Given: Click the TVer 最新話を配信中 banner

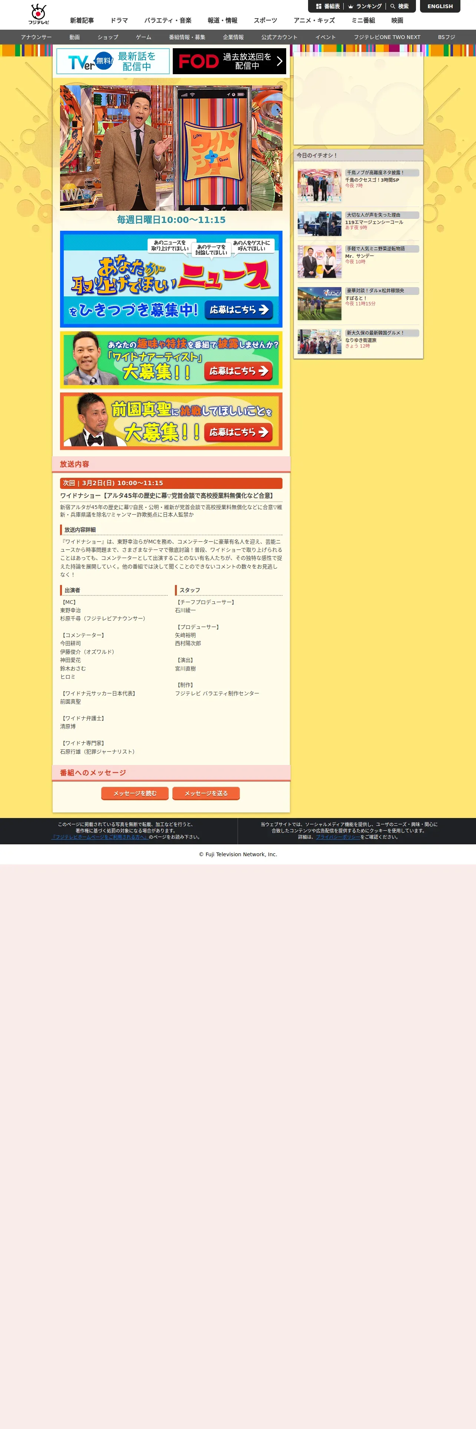Looking at the screenshot, I should [113, 61].
